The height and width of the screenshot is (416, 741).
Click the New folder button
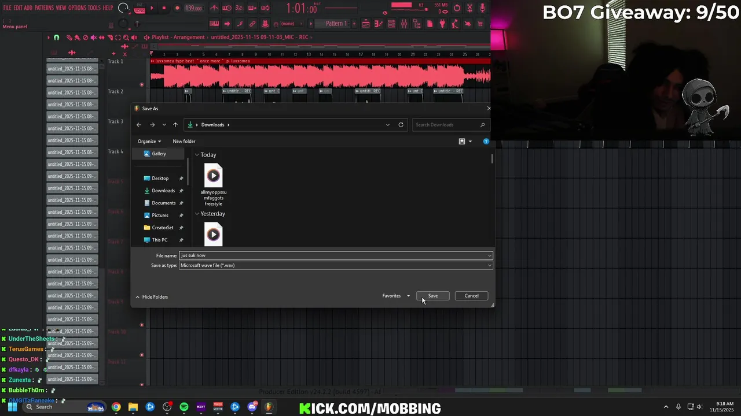click(184, 141)
